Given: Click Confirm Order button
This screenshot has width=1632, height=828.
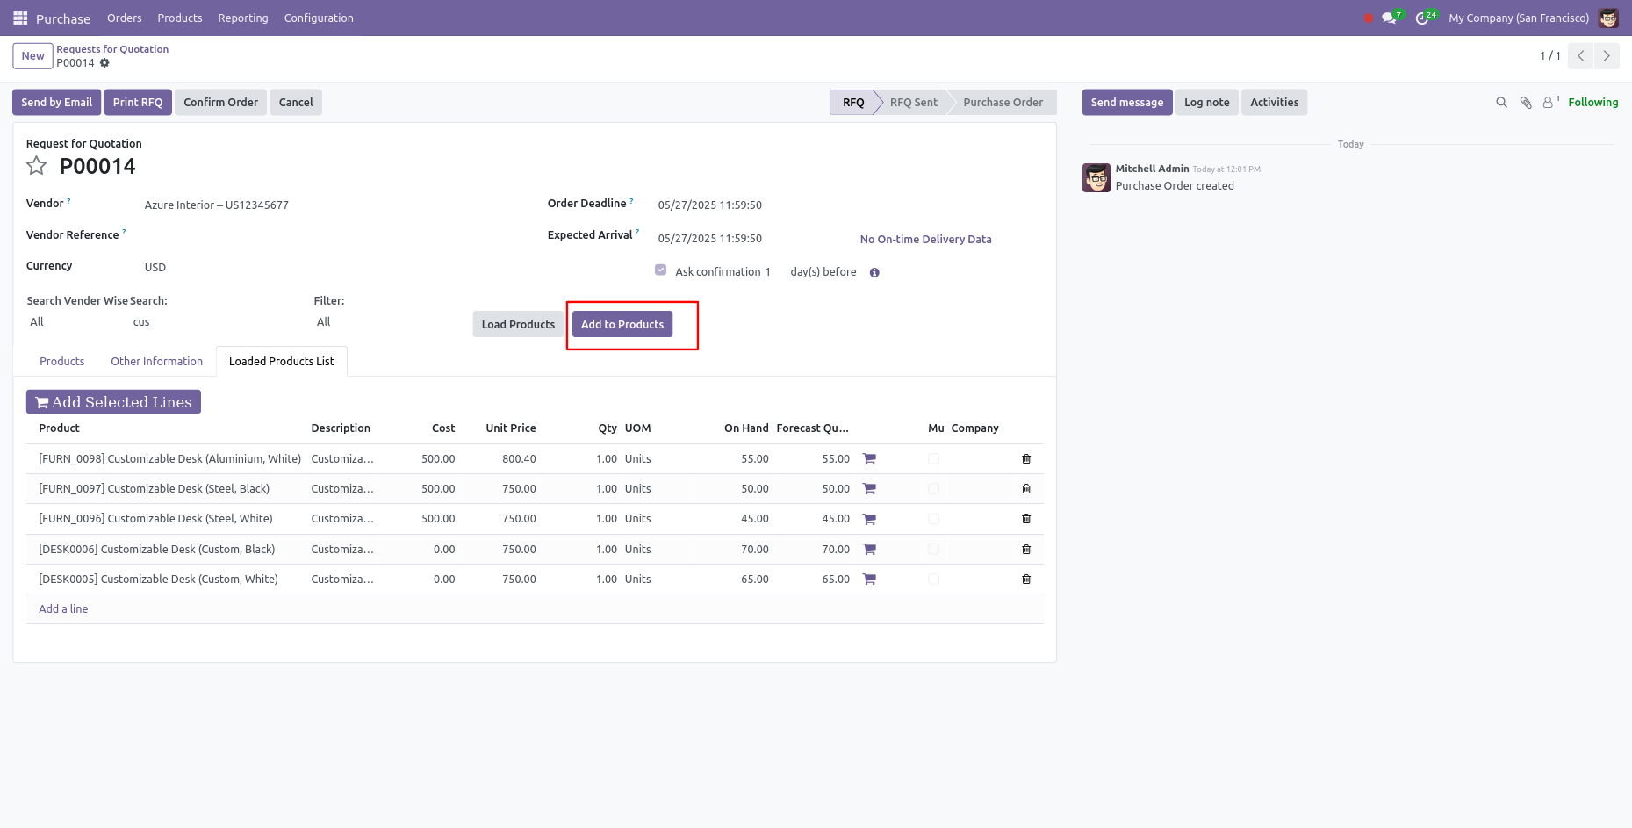Looking at the screenshot, I should click(x=220, y=103).
